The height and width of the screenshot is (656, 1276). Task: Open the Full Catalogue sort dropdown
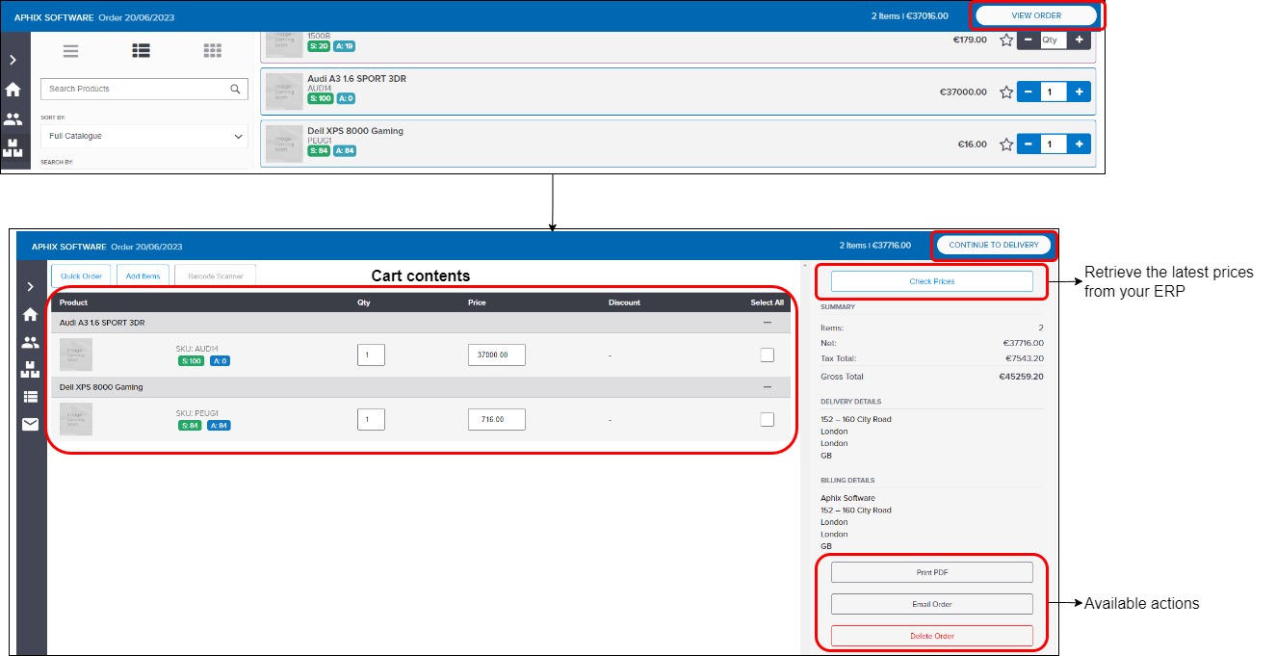143,137
